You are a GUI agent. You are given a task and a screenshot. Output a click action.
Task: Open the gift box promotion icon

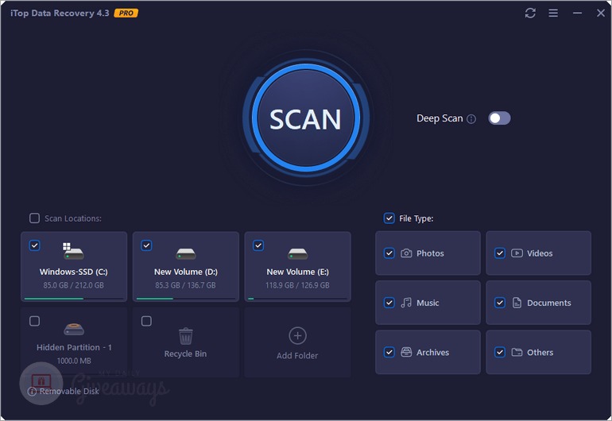pos(41,380)
